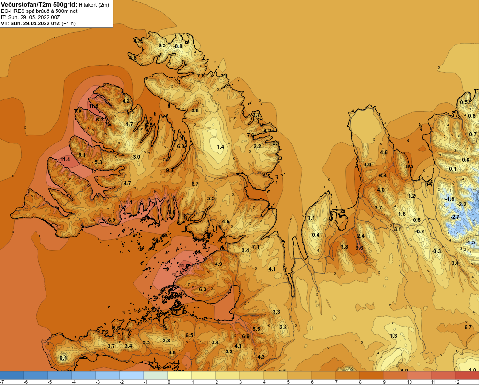The width and height of the screenshot is (479, 385).
Task: Click the initial time 'IT: Sun. 29. 05. 2022 00Z'
Action: [31, 17]
